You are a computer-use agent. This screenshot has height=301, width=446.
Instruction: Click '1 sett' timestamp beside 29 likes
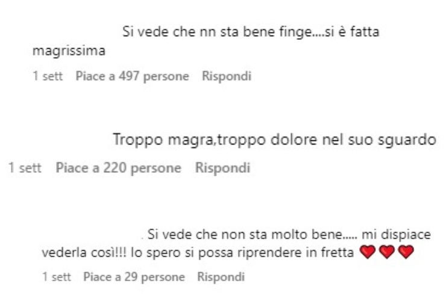57,277
